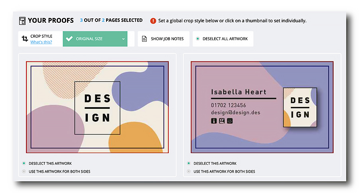Viewport: 359px width, 193px height.
Task: Click Show Job Notes button
Action: coord(164,39)
